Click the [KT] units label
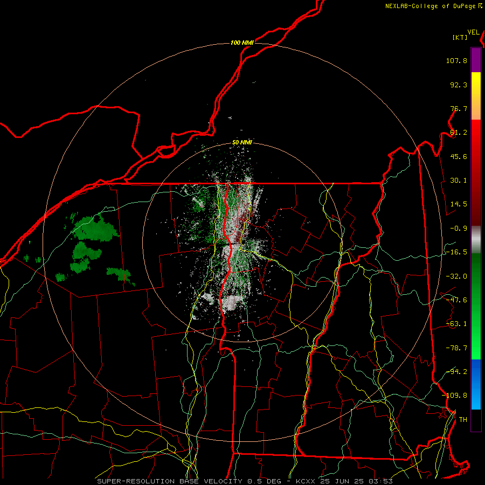This screenshot has width=485, height=485. click(x=460, y=37)
